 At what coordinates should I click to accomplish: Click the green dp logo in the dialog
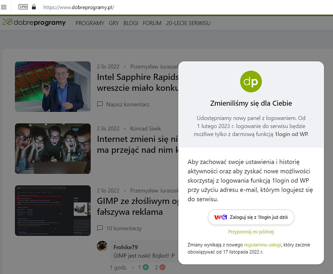[251, 81]
